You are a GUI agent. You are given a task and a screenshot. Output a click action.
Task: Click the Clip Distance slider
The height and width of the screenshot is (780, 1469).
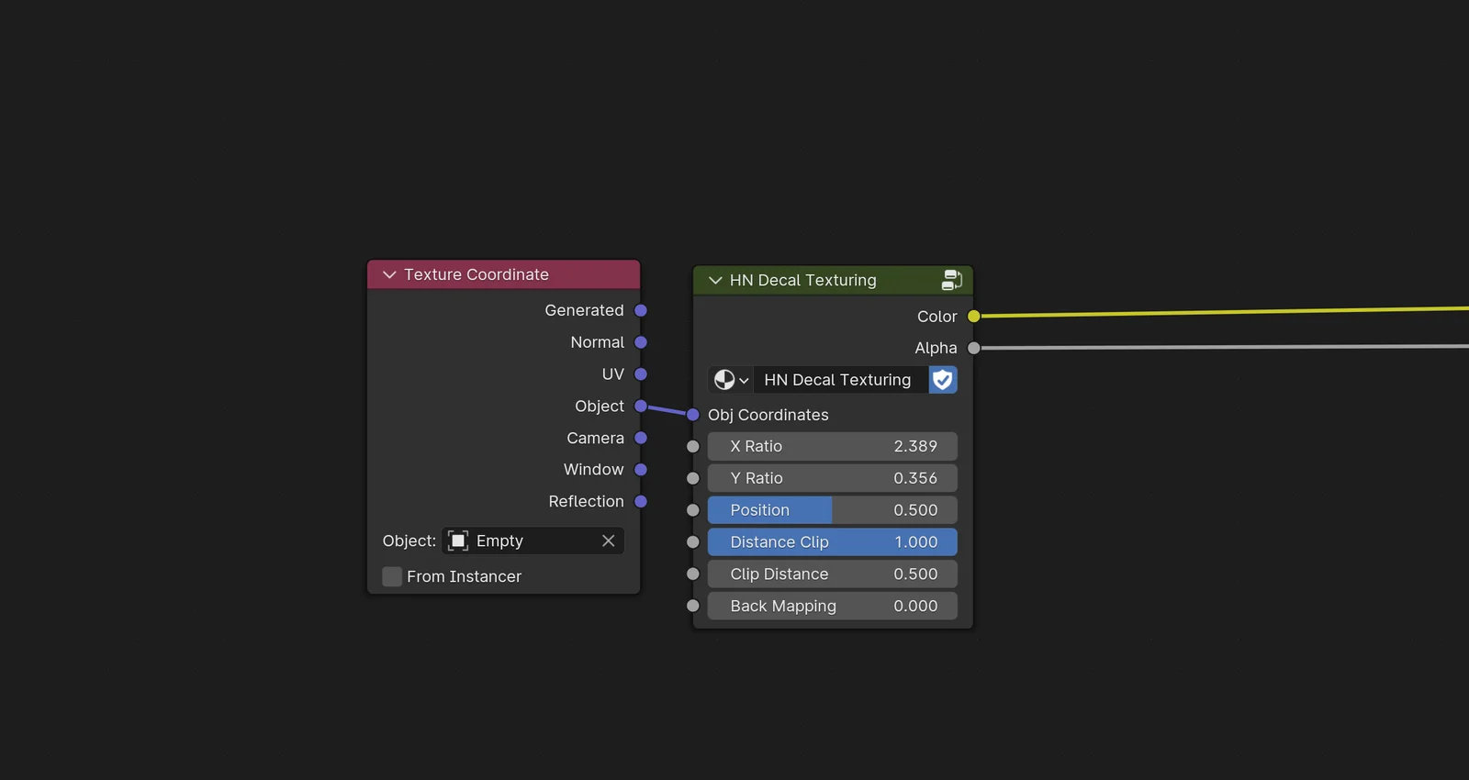(x=833, y=574)
